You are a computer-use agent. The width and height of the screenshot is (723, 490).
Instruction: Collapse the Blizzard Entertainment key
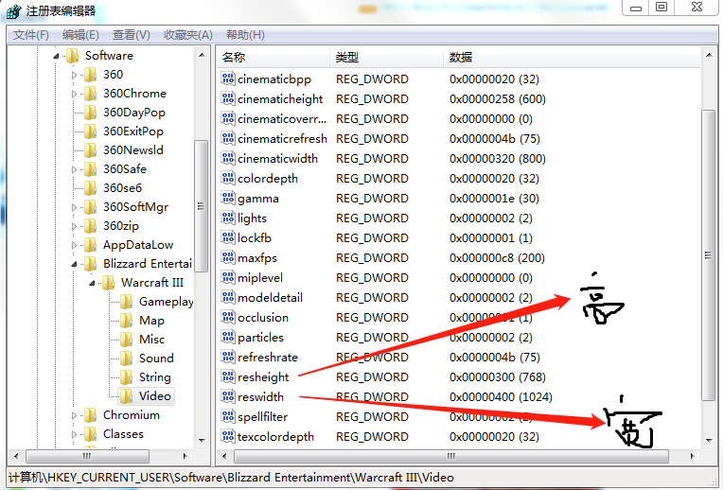tap(74, 264)
